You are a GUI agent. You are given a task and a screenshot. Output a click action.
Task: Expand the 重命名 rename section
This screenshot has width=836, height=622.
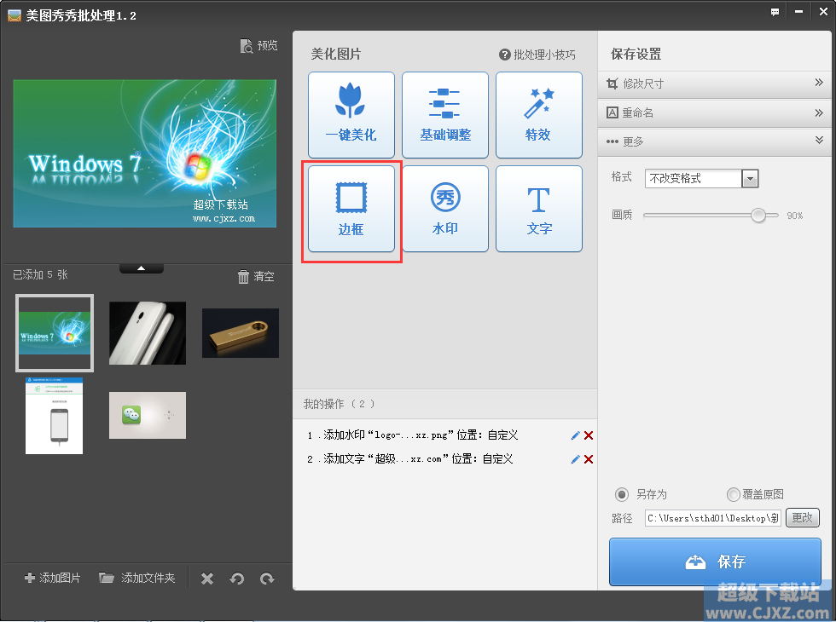point(715,112)
